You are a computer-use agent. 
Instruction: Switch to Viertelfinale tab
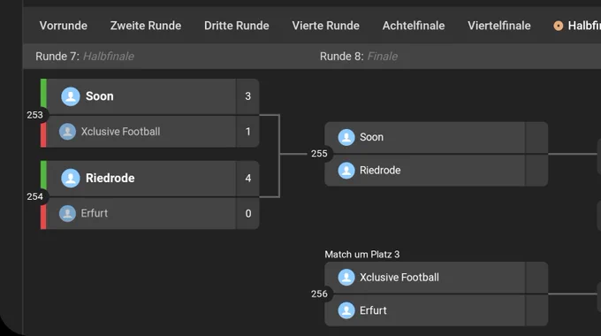(x=499, y=26)
